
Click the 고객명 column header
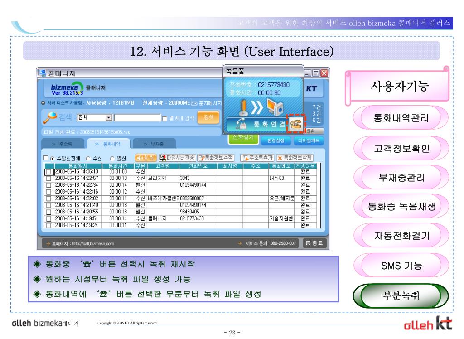pos(163,166)
